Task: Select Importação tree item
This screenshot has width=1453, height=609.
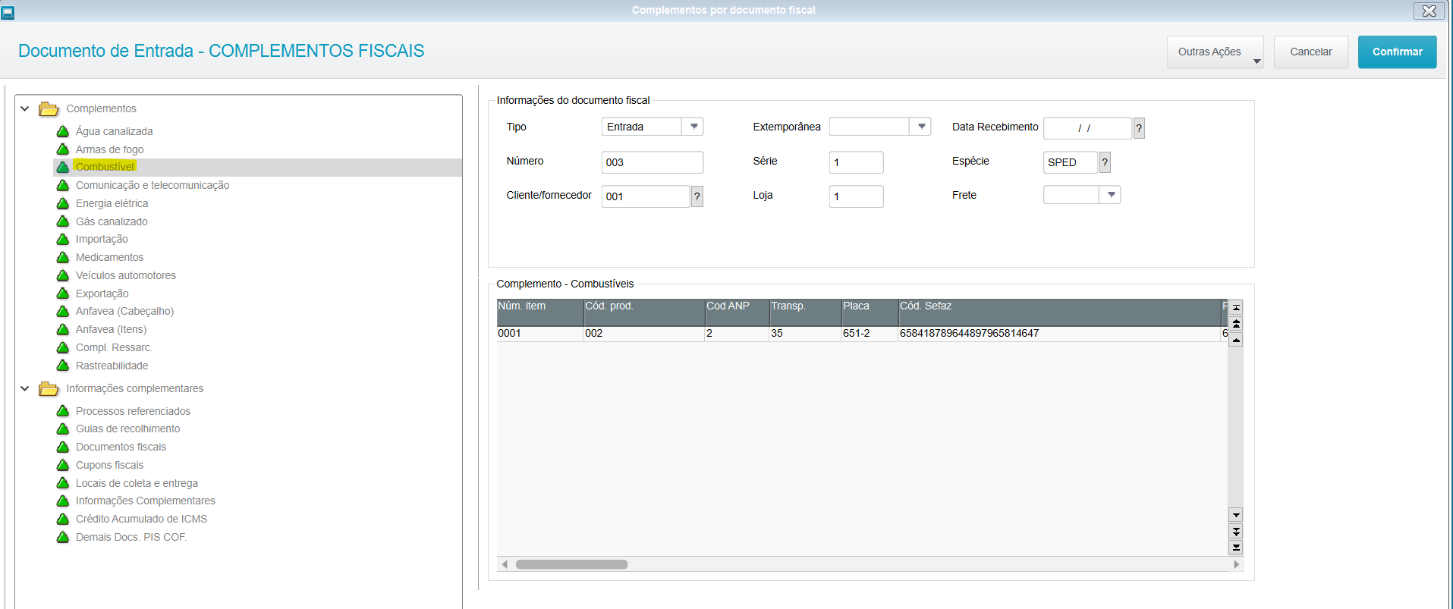Action: (x=102, y=239)
